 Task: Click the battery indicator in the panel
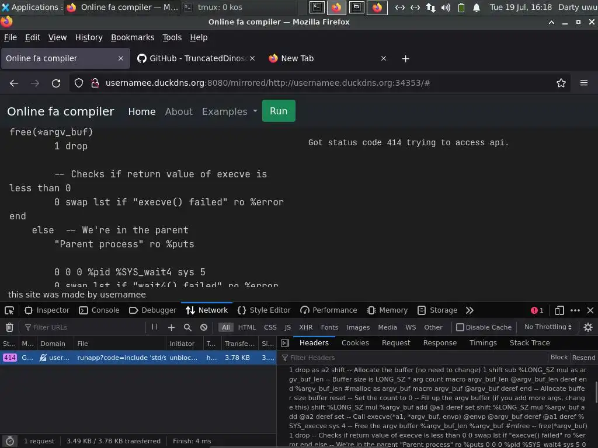click(461, 7)
